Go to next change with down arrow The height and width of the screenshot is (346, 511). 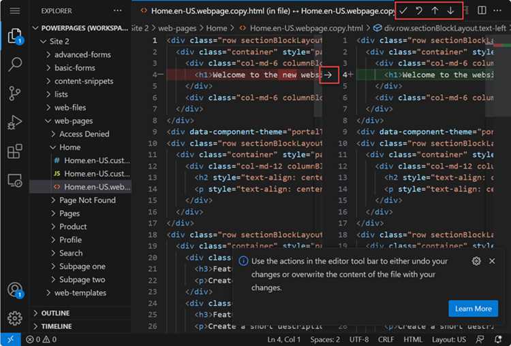(451, 11)
